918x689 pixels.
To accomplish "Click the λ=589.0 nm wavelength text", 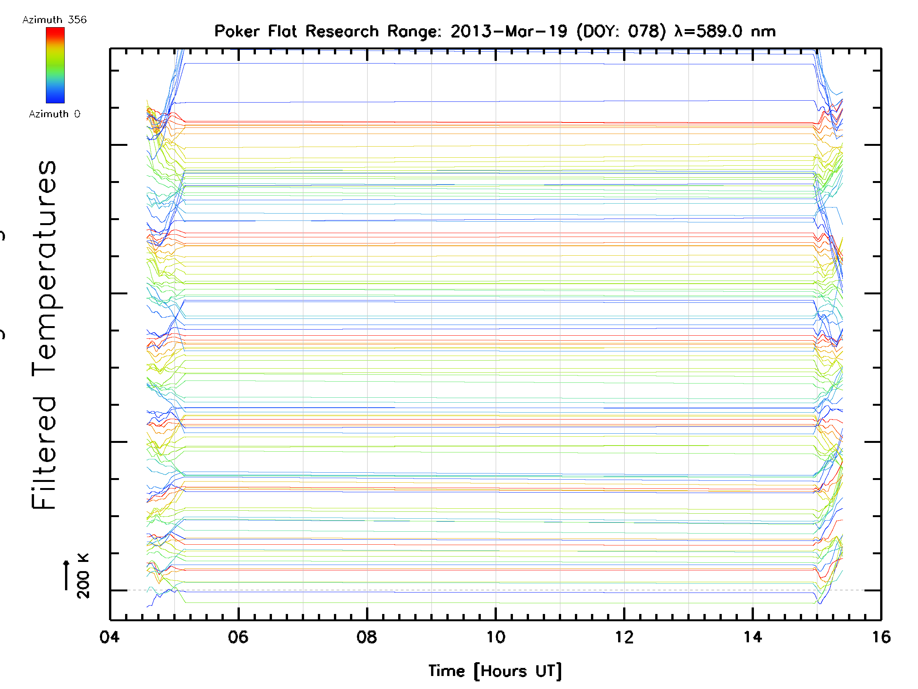I will (x=724, y=31).
